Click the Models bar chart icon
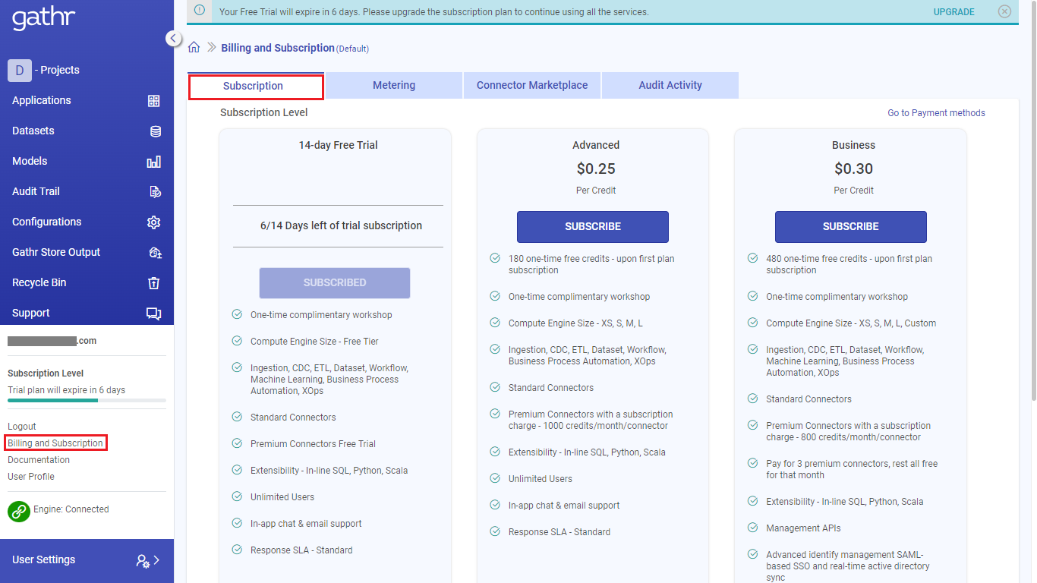 [153, 162]
